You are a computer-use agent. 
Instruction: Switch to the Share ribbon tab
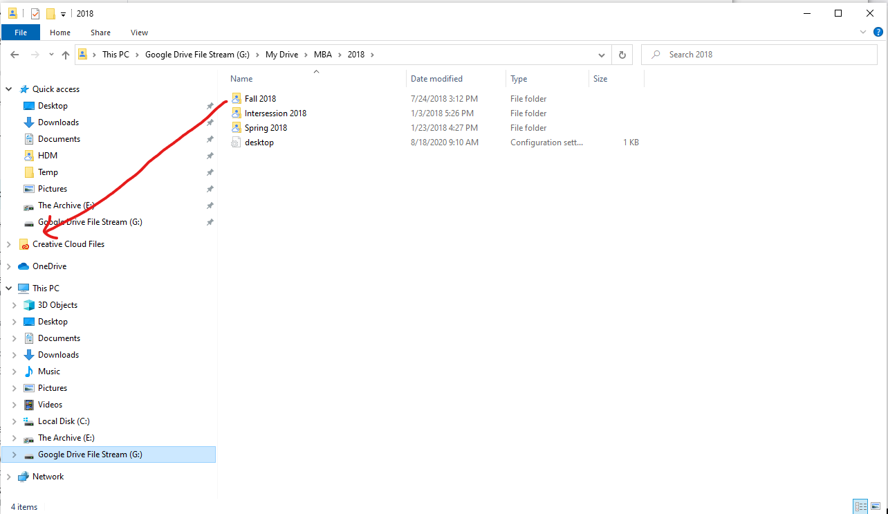click(100, 33)
